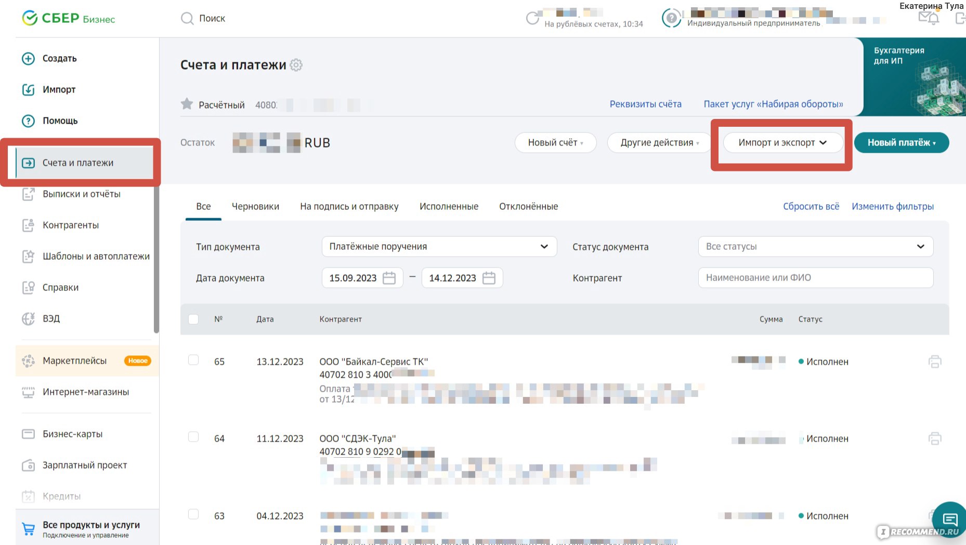Click Контрагенты sidebar icon
The height and width of the screenshot is (545, 966).
[x=28, y=225]
